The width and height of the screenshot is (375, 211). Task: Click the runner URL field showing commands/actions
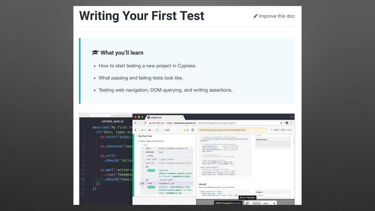233,130
